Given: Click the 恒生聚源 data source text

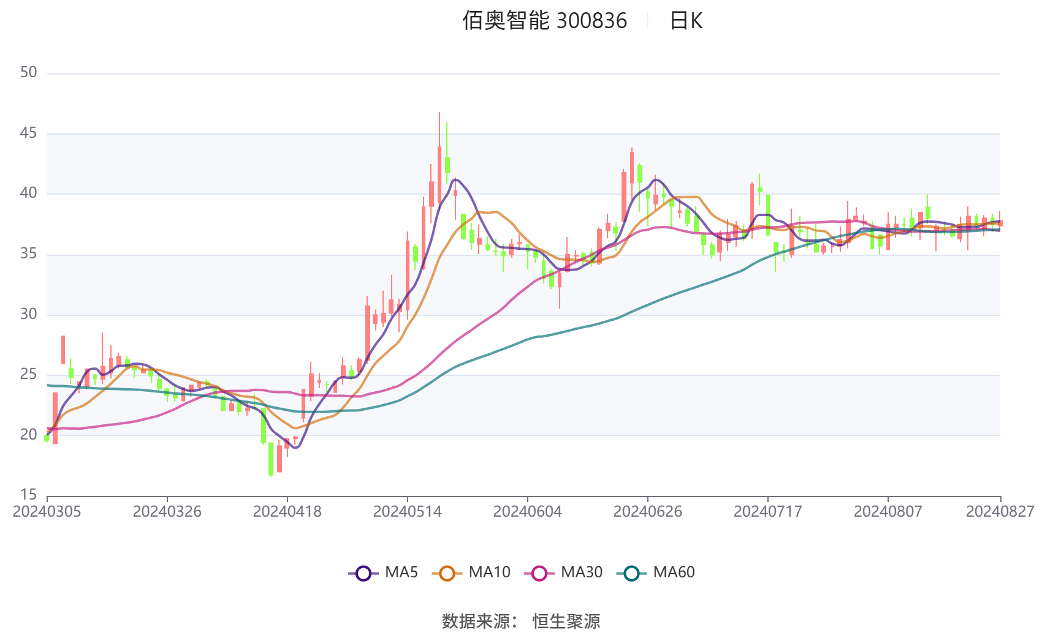Looking at the screenshot, I should 566,621.
